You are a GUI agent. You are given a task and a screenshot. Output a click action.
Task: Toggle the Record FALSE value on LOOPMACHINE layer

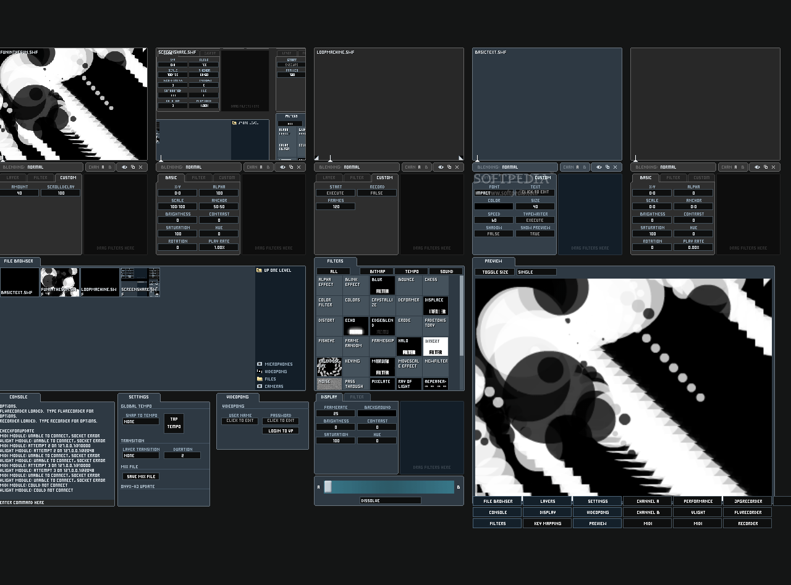coord(376,193)
